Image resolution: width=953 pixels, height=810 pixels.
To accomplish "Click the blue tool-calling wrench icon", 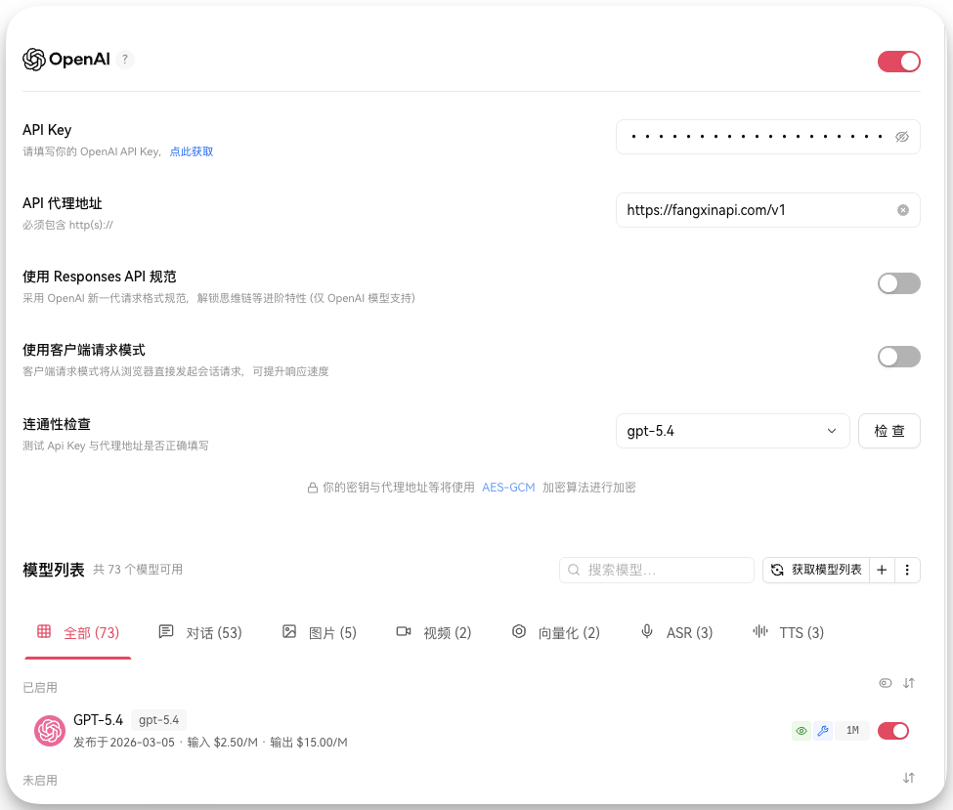I will [824, 731].
